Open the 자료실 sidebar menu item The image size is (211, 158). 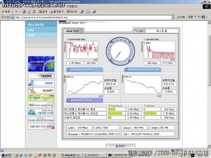click(41, 30)
